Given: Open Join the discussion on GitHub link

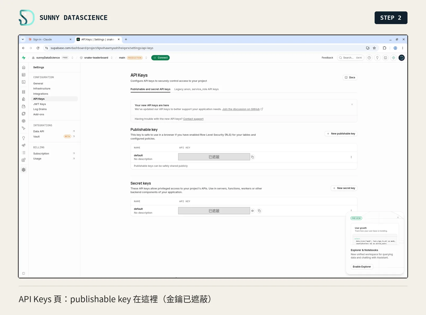Looking at the screenshot, I should coord(241,109).
